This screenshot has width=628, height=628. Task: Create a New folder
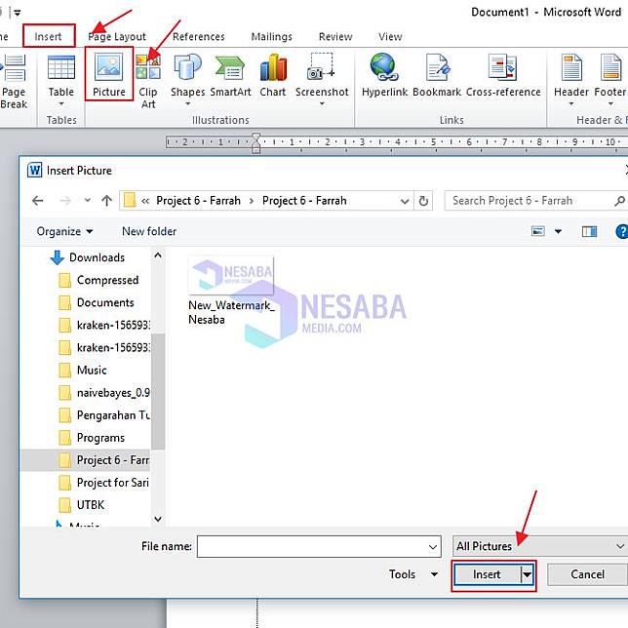[x=149, y=231]
